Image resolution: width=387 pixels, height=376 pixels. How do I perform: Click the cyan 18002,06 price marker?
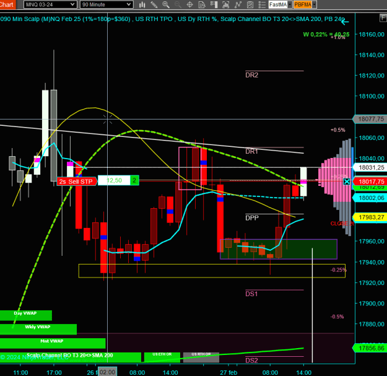pyautogui.click(x=370, y=198)
